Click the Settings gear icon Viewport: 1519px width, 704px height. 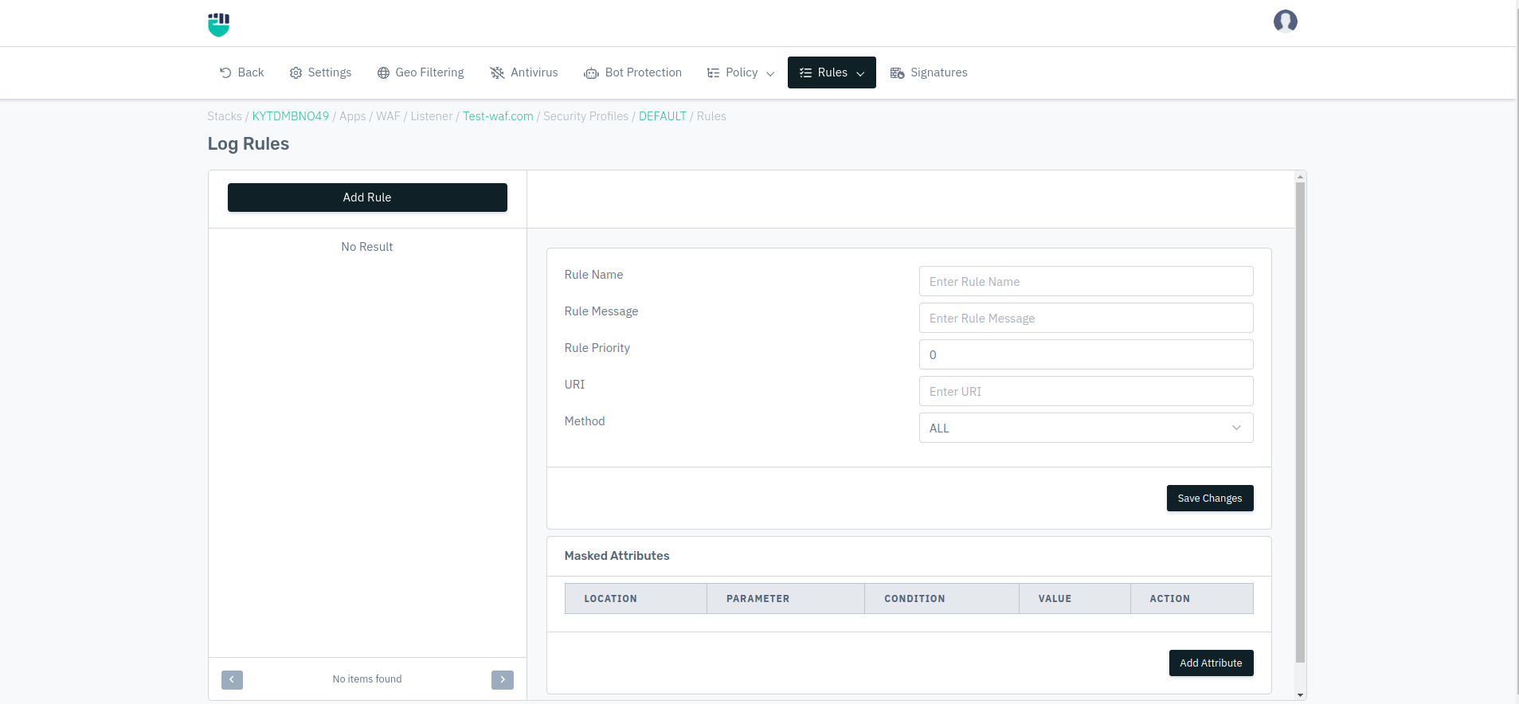click(x=296, y=72)
